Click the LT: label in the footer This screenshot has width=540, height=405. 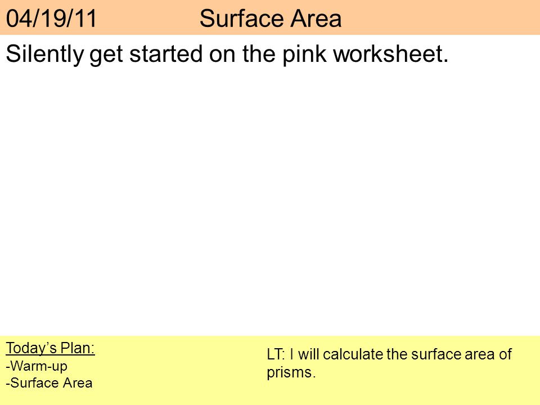(x=276, y=354)
